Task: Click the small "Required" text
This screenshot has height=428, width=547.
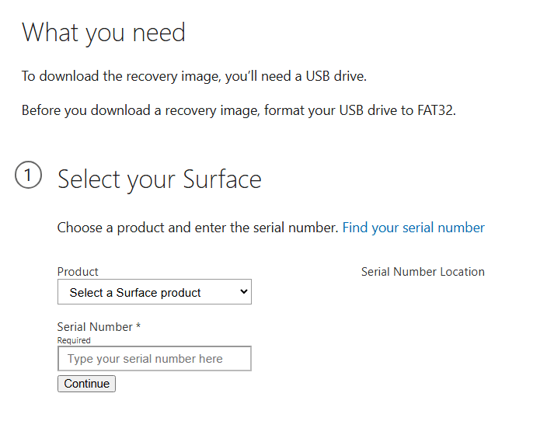Action: [x=74, y=340]
